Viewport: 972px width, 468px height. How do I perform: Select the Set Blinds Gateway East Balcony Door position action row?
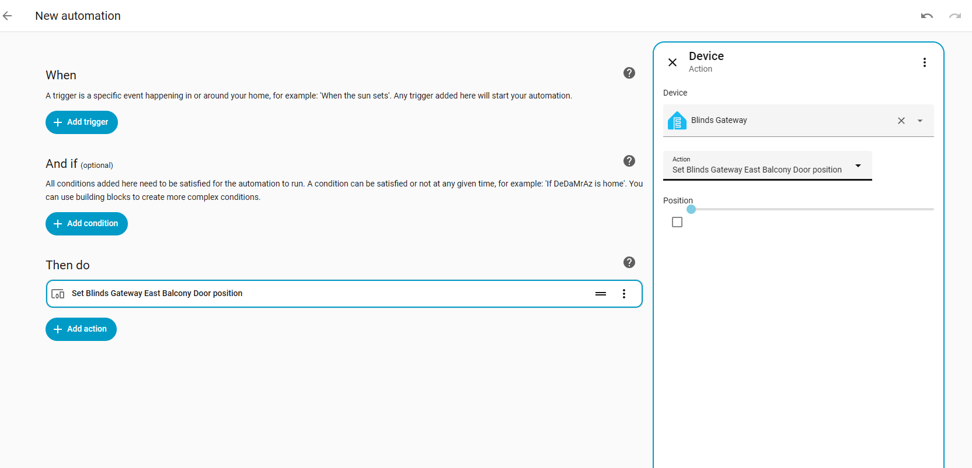pyautogui.click(x=344, y=294)
